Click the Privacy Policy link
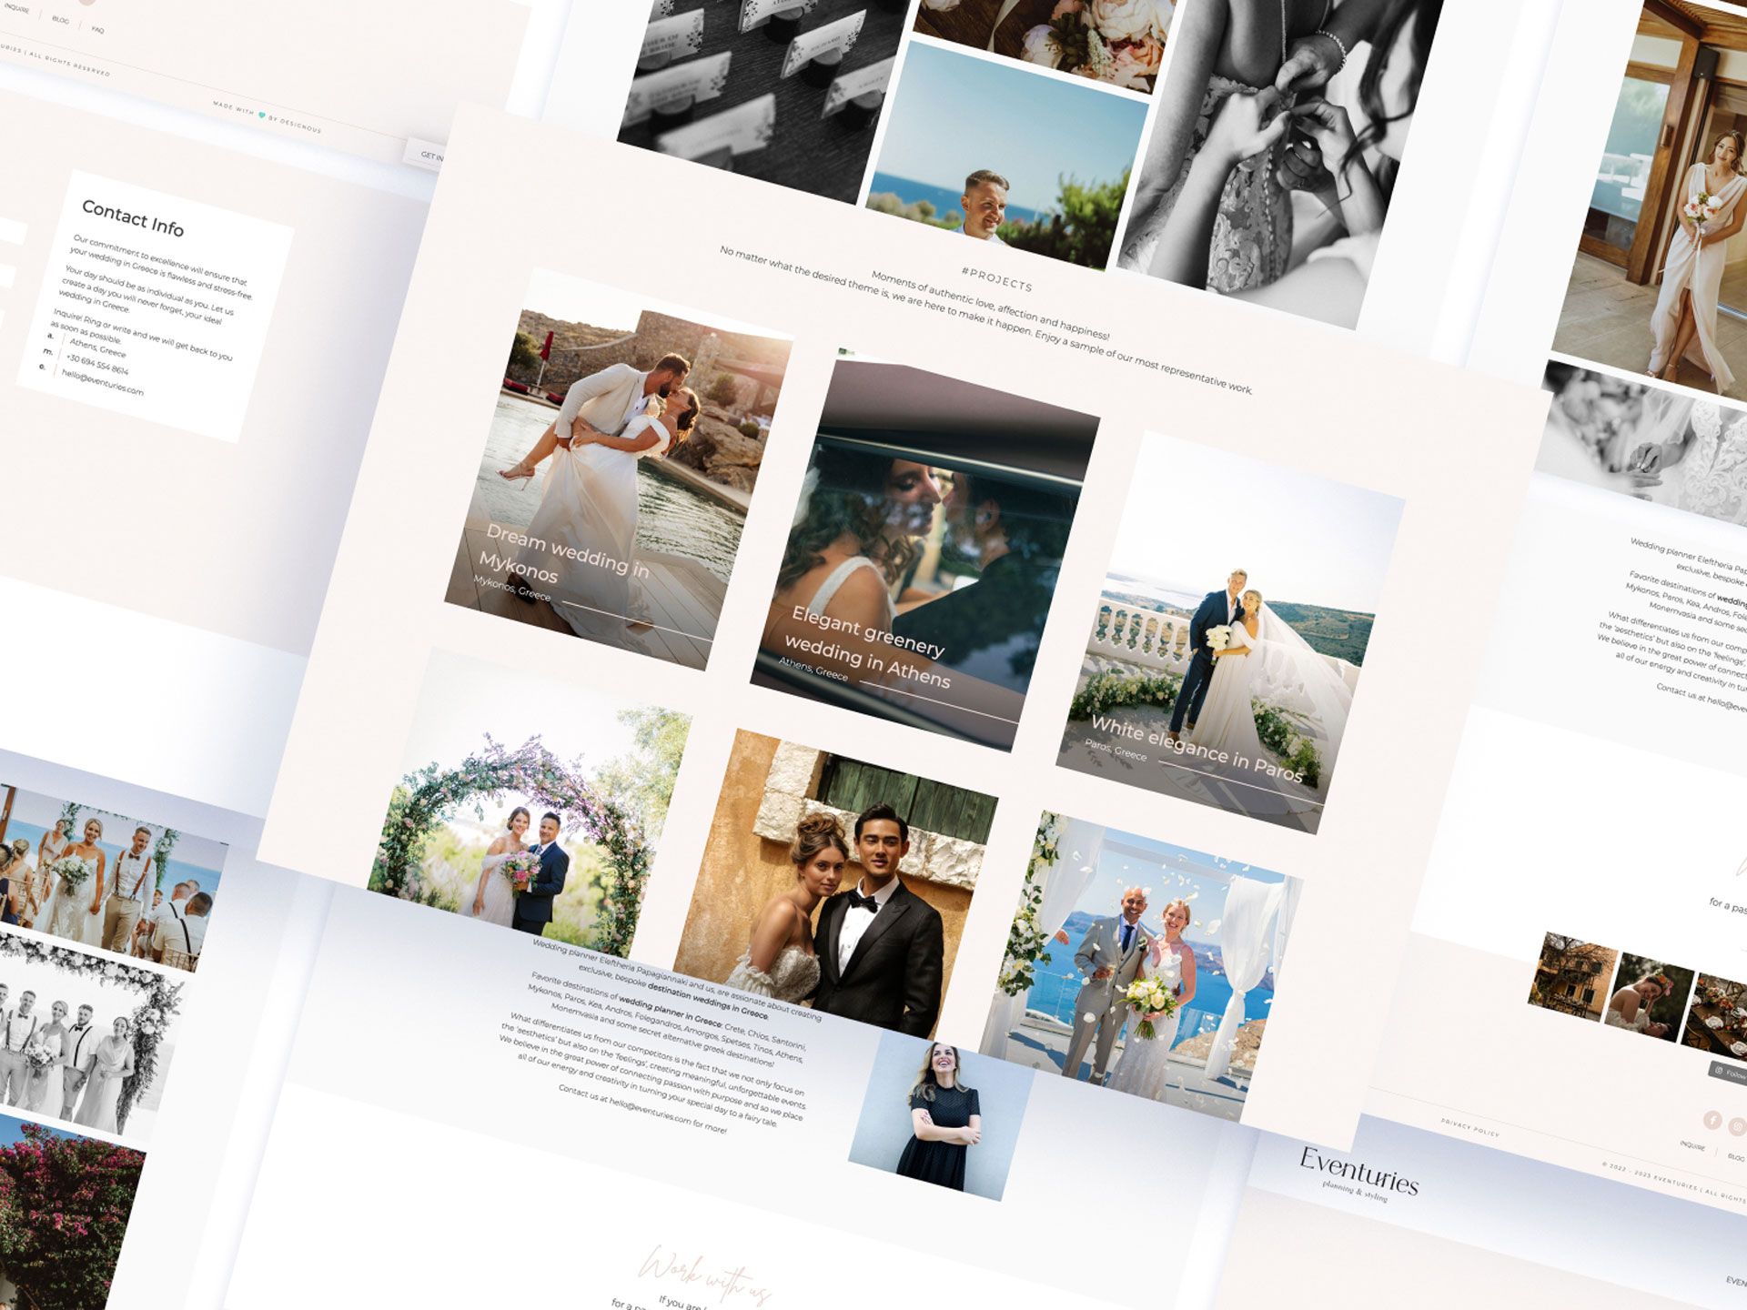The image size is (1747, 1310). (x=1469, y=1127)
